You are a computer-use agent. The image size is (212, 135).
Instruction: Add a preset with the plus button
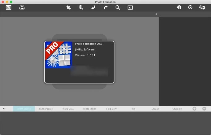pyautogui.click(x=194, y=109)
